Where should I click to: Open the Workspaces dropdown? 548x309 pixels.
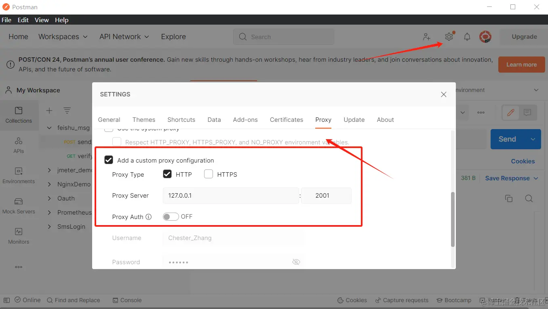pyautogui.click(x=63, y=37)
